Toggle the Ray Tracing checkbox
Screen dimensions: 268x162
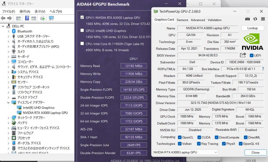coord(199,144)
